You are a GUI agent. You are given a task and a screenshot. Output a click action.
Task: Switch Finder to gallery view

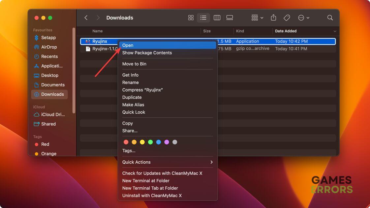pos(230,18)
